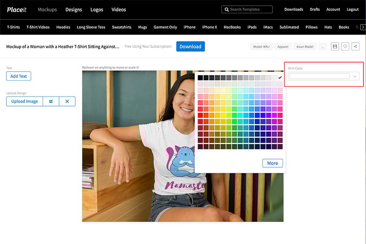Pick the black swatch in the top row
The width and height of the screenshot is (366, 244).
point(200,78)
